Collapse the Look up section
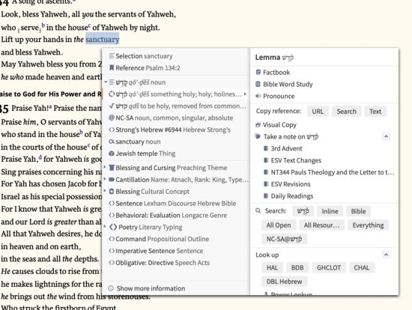This screenshot has height=310, width=412. pos(386,255)
